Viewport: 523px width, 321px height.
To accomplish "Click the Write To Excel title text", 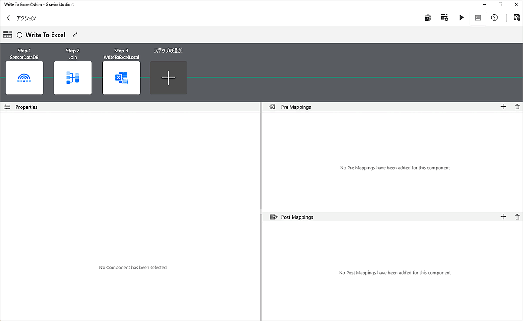I will tap(45, 35).
